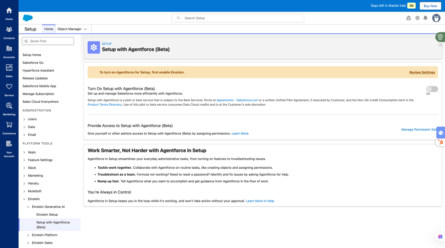Switch to the Home tab in Setup
445x248 pixels.
49,29
